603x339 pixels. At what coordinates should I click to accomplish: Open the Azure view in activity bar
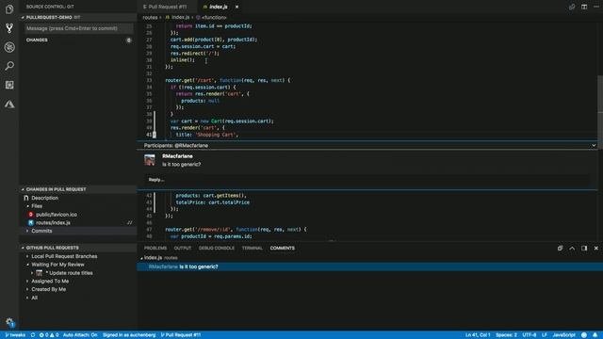(9, 104)
